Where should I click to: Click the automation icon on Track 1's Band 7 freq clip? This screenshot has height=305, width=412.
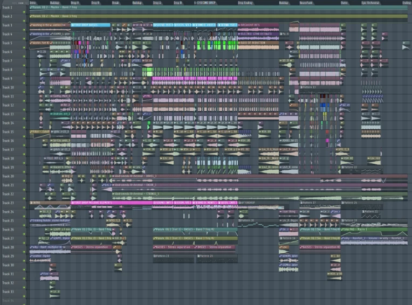[x=31, y=8]
